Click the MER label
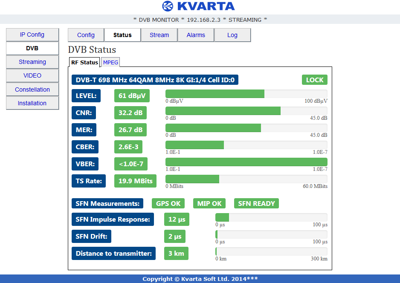The height and width of the screenshot is (283, 400). click(84, 130)
